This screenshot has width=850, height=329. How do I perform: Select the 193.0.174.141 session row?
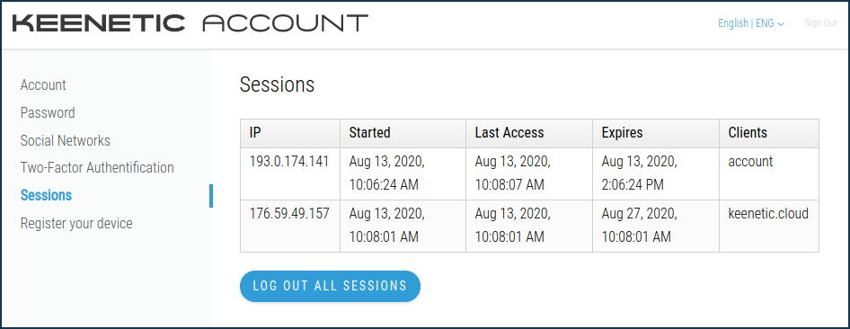tap(529, 173)
